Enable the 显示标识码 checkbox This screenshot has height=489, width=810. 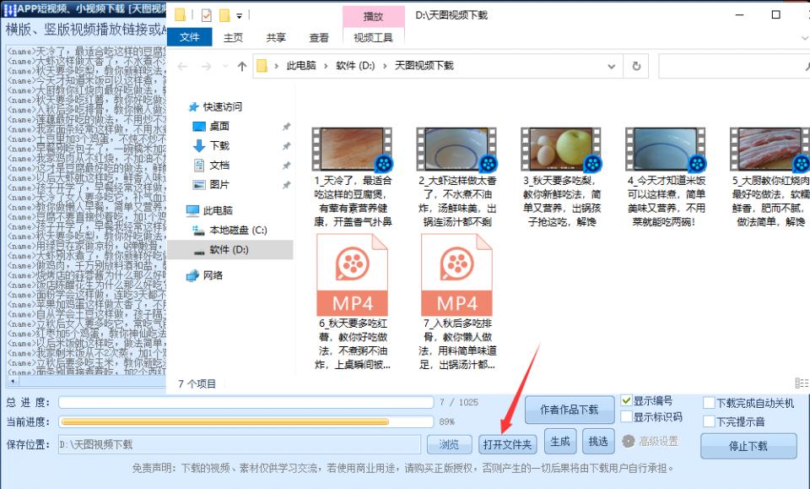625,416
